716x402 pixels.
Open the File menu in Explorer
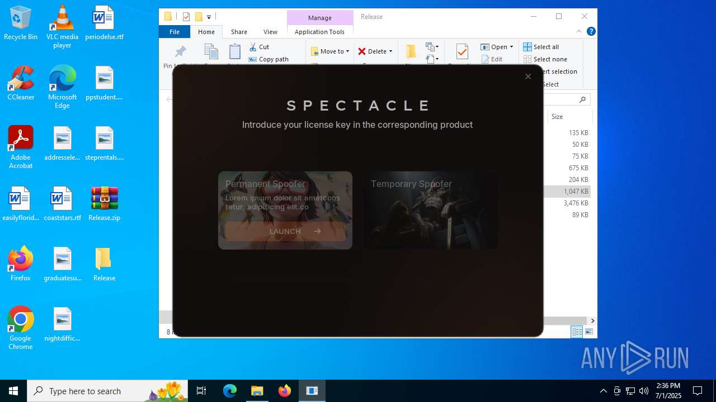click(x=175, y=32)
